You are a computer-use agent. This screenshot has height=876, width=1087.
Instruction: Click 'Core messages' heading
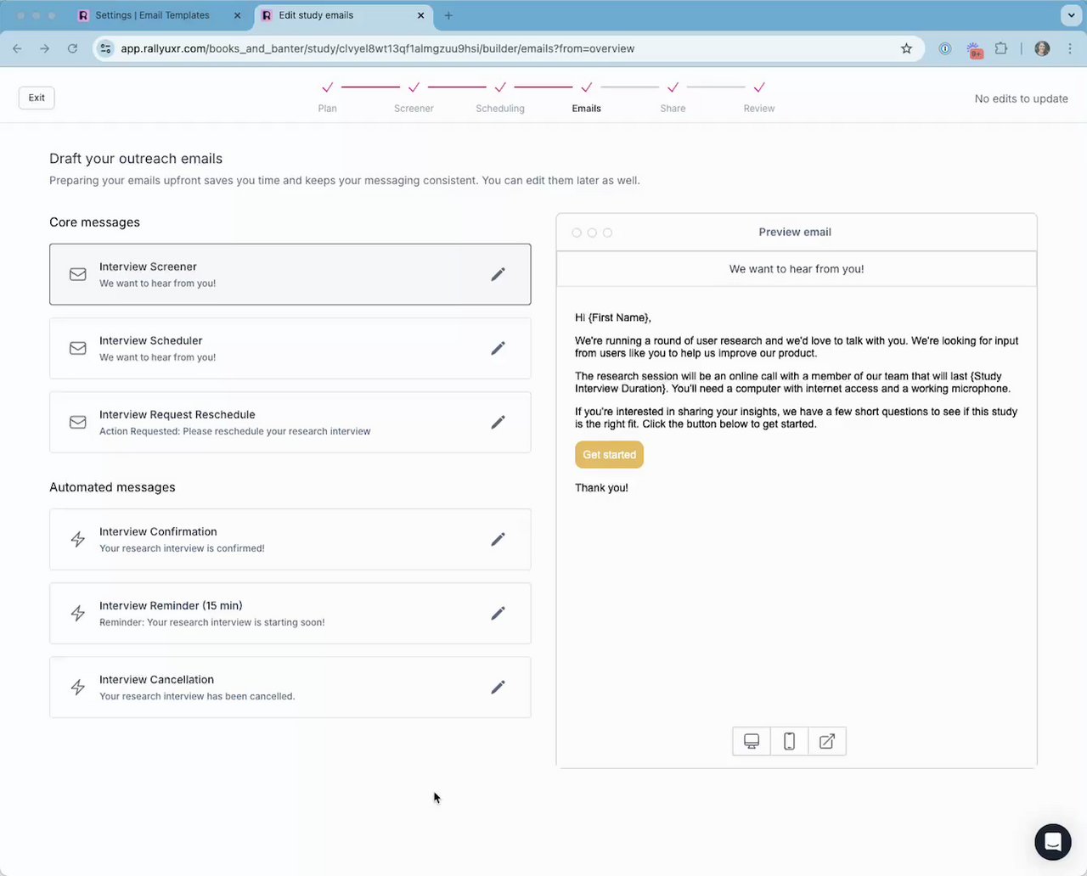[x=94, y=222]
